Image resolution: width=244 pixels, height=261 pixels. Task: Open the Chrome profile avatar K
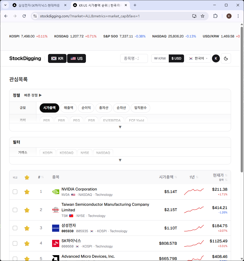click(x=229, y=16)
